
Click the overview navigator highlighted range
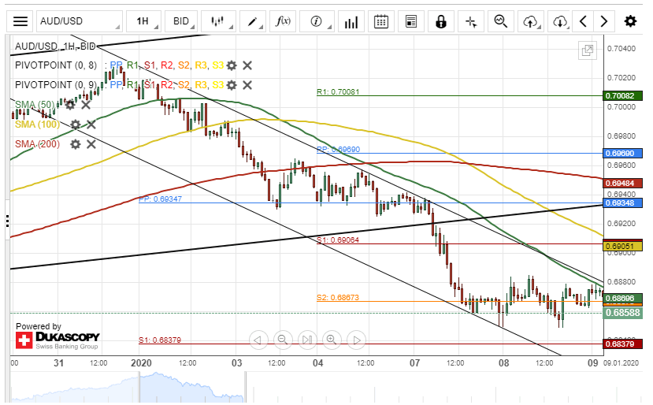[x=191, y=387]
